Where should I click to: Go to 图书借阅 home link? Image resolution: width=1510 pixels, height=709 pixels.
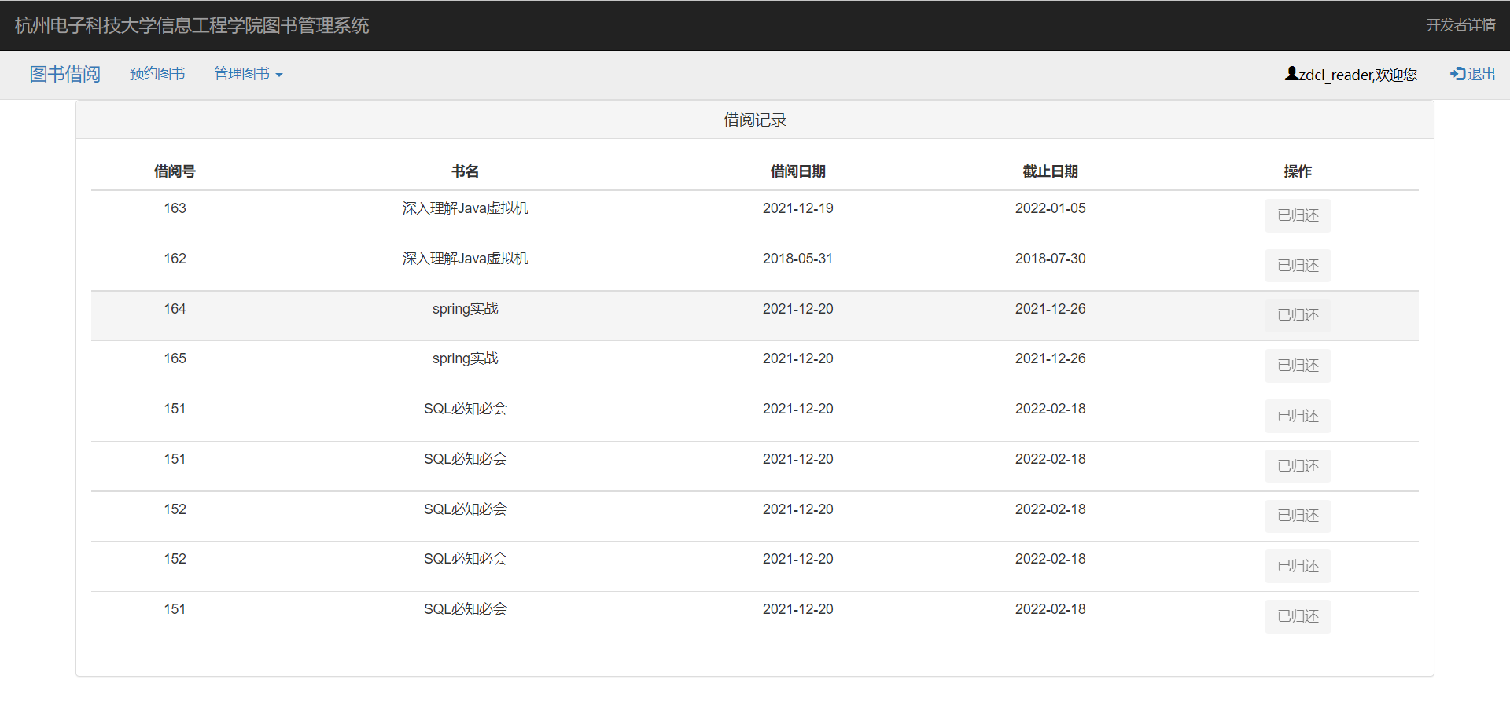click(x=64, y=74)
